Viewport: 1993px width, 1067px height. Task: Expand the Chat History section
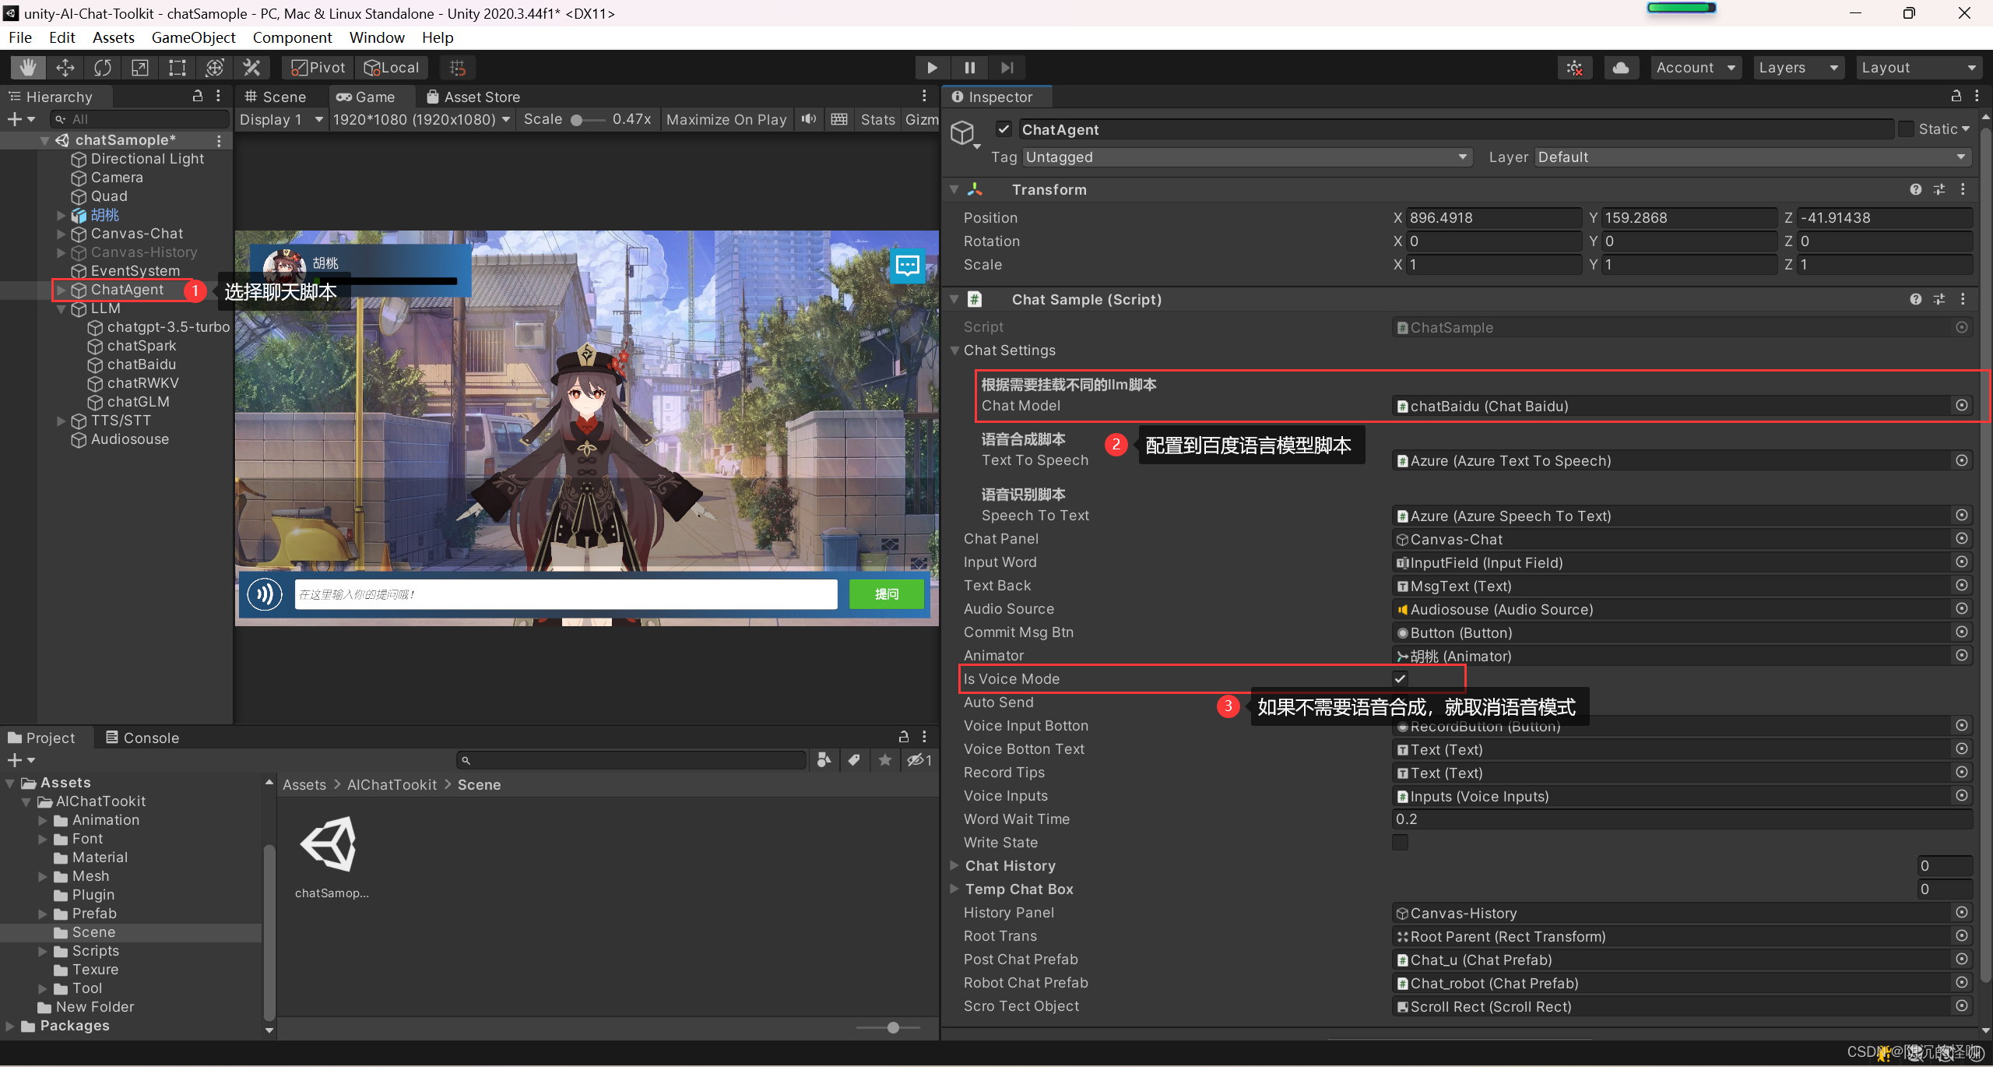pos(954,865)
